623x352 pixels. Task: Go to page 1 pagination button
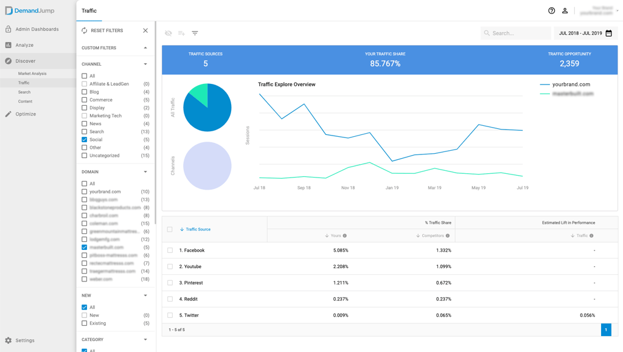(x=606, y=330)
